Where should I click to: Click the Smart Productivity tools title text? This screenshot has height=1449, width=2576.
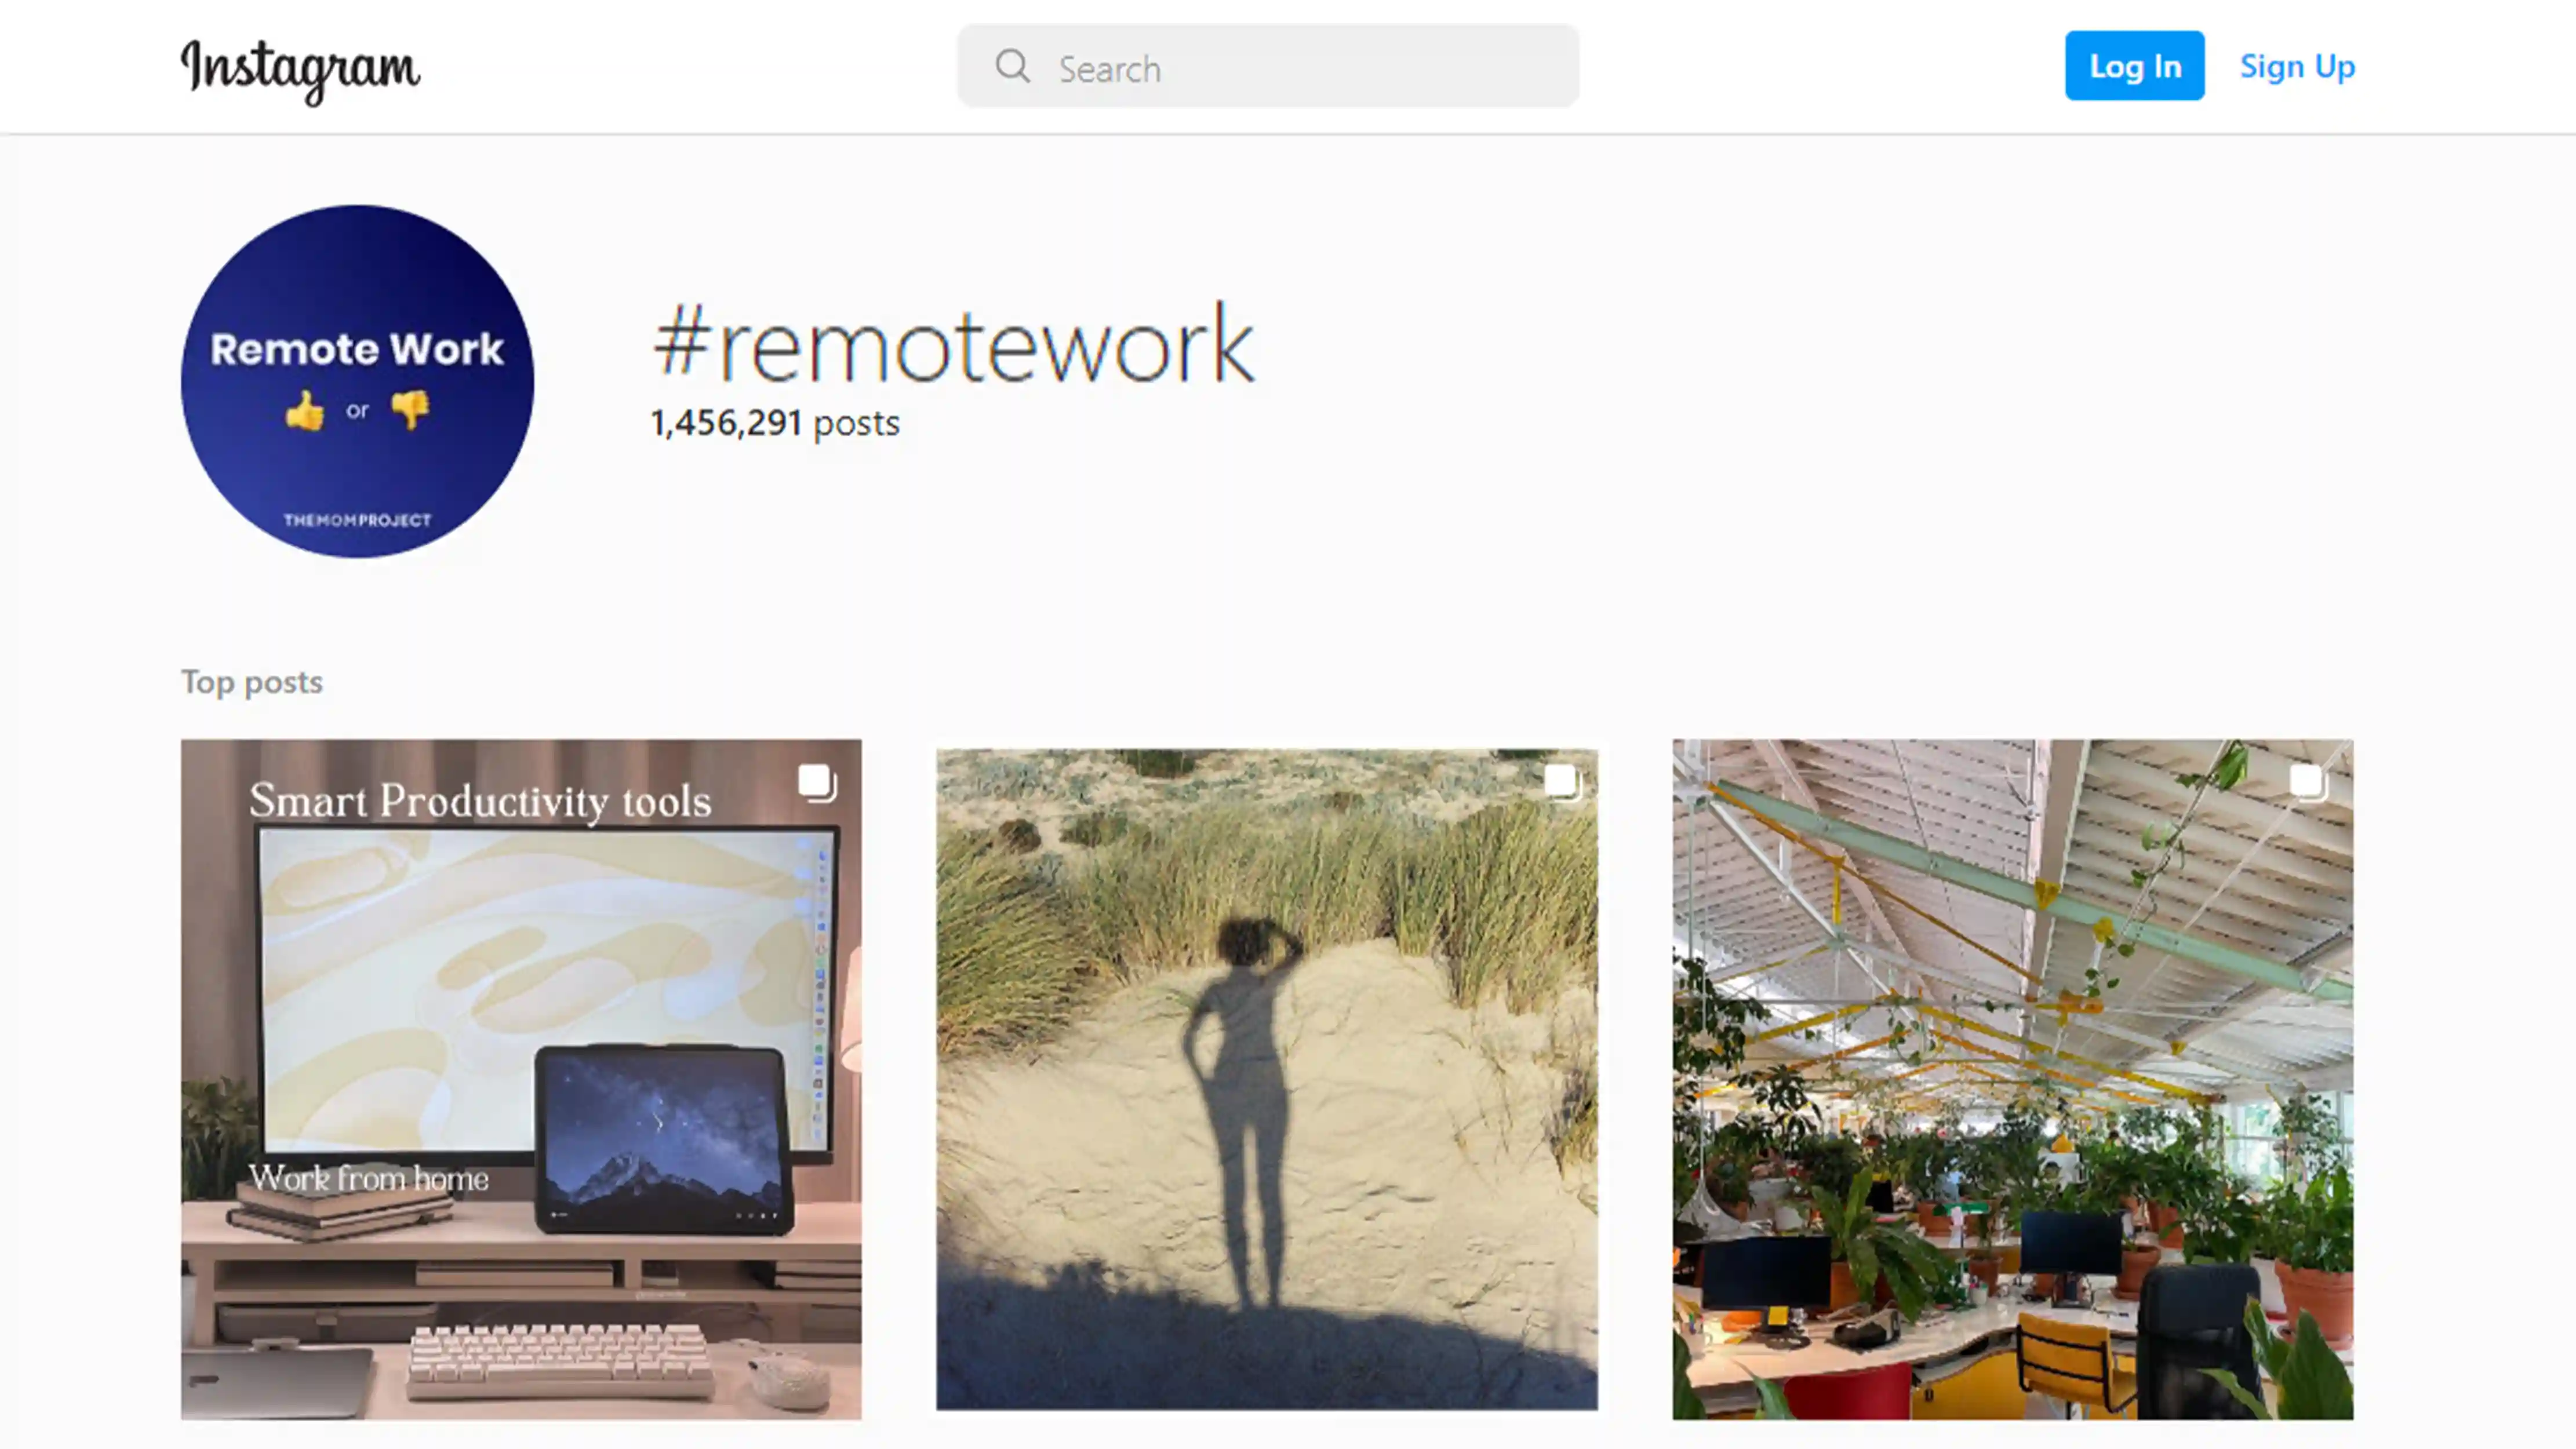[480, 801]
